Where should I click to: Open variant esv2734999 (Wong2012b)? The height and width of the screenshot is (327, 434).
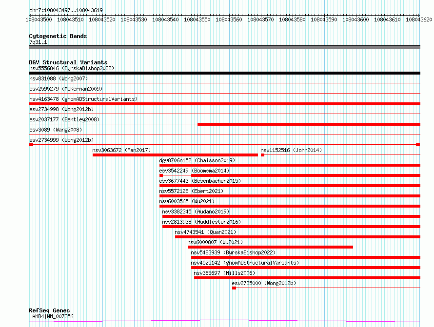(61, 140)
